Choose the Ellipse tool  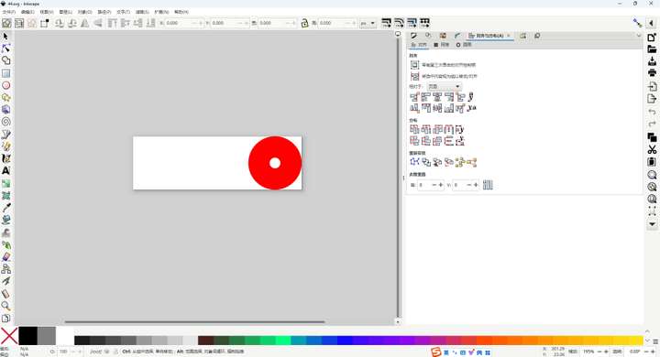5,85
